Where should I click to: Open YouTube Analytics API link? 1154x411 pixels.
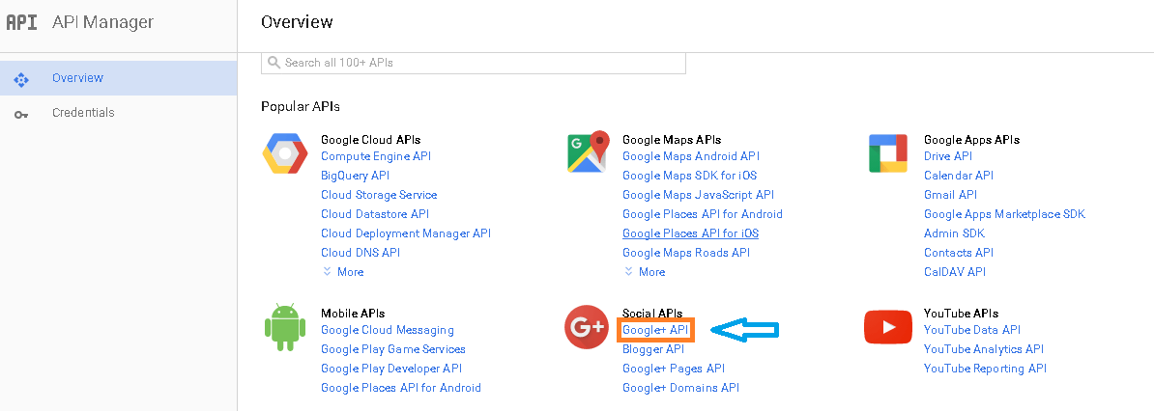[x=984, y=349]
